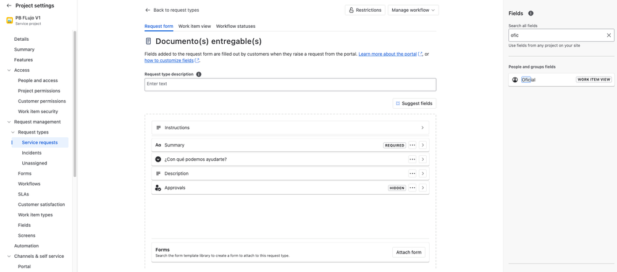Image resolution: width=617 pixels, height=272 pixels.
Task: Open more options for the Approvals field
Action: (412, 188)
